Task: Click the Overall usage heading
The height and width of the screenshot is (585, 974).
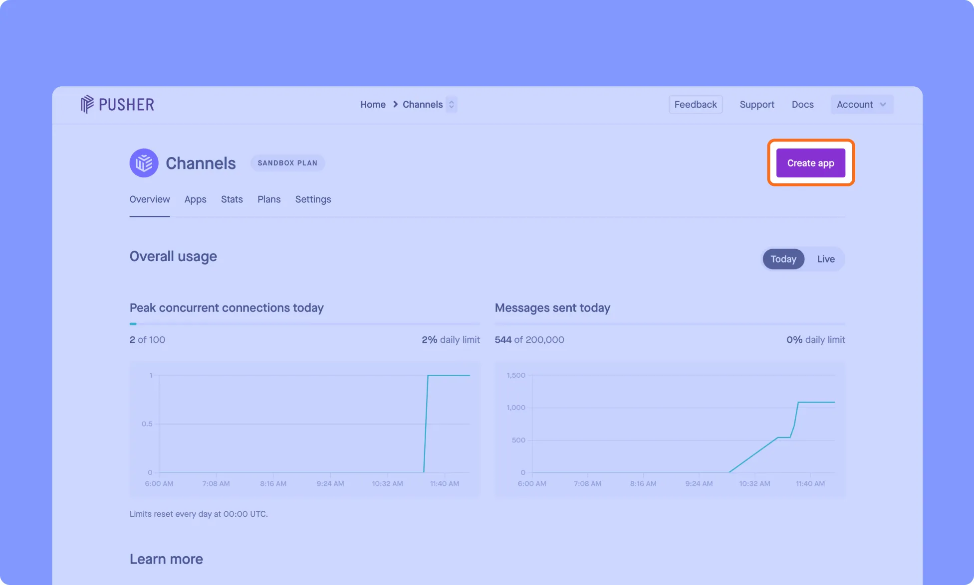Action: 173,257
